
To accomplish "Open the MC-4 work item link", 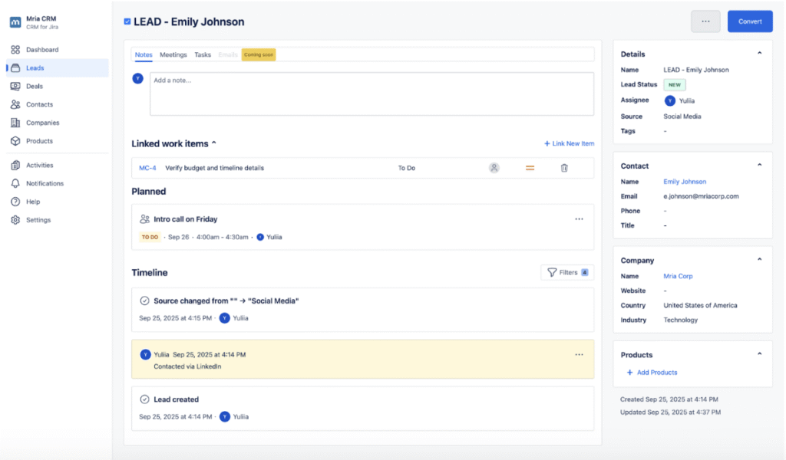I will point(147,168).
